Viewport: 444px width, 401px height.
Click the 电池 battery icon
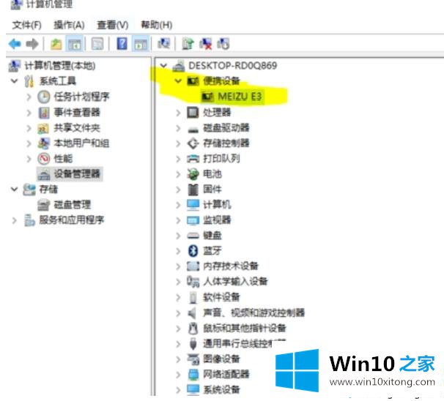click(x=193, y=174)
